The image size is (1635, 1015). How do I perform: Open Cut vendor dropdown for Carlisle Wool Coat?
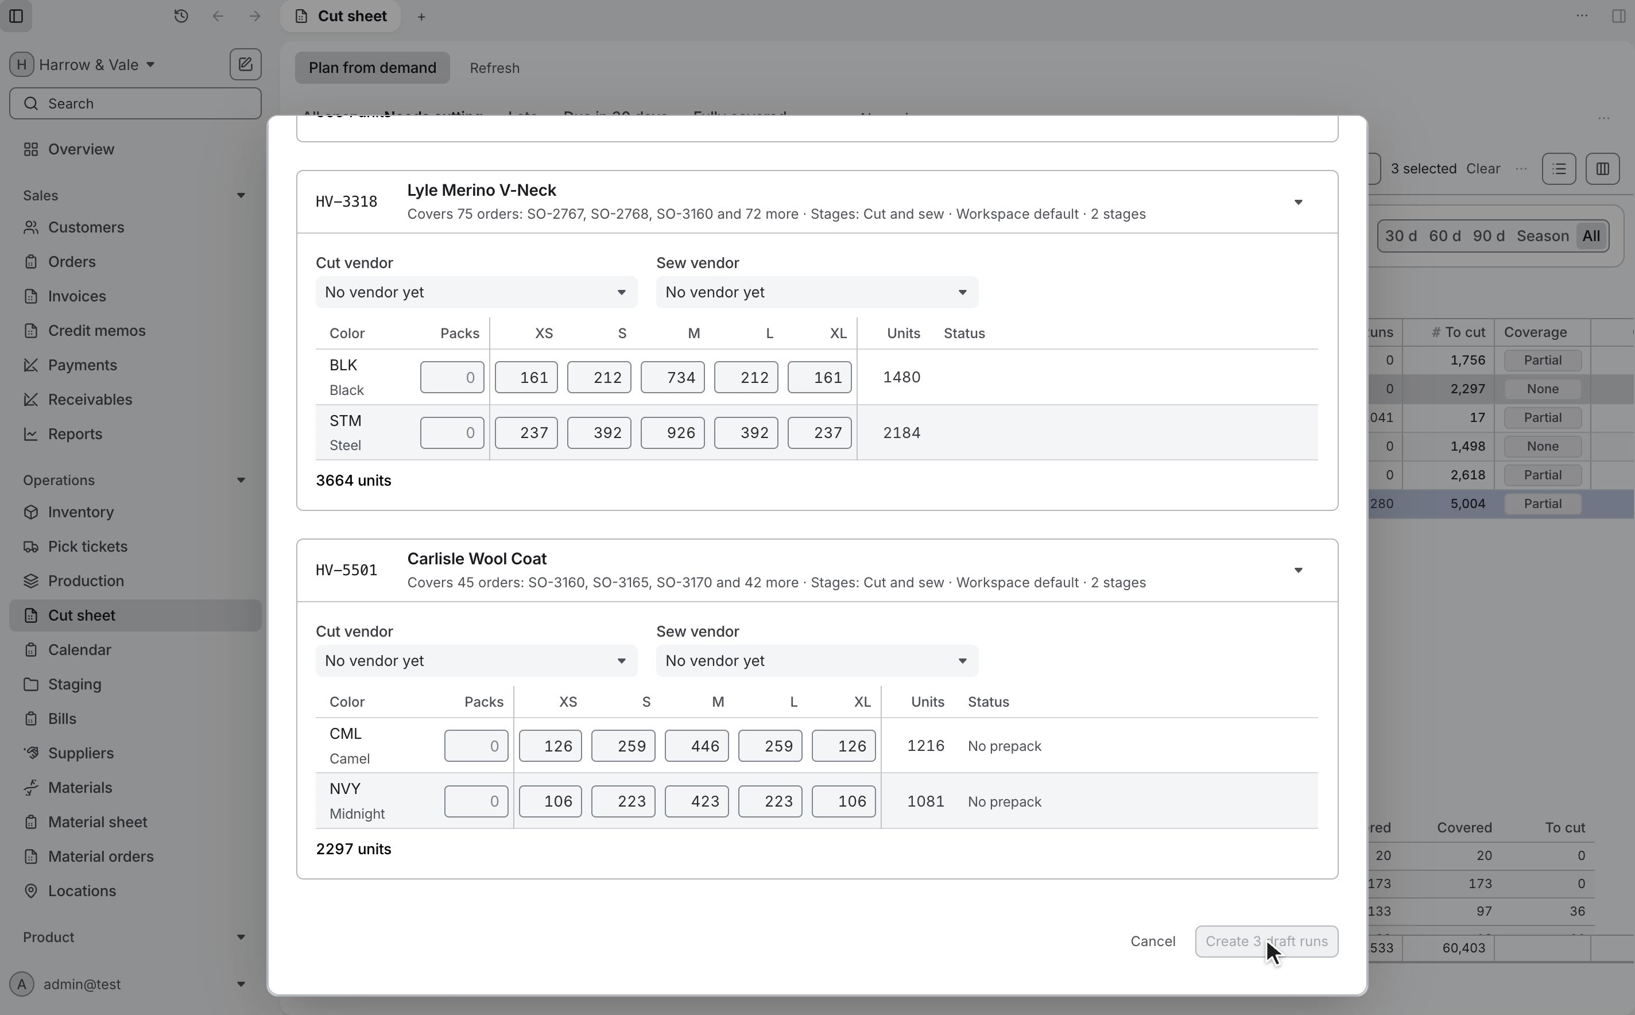point(476,661)
